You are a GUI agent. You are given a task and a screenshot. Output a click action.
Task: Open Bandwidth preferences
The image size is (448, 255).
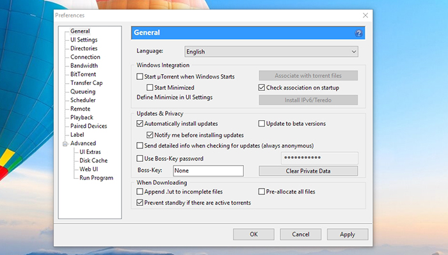pyautogui.click(x=84, y=65)
